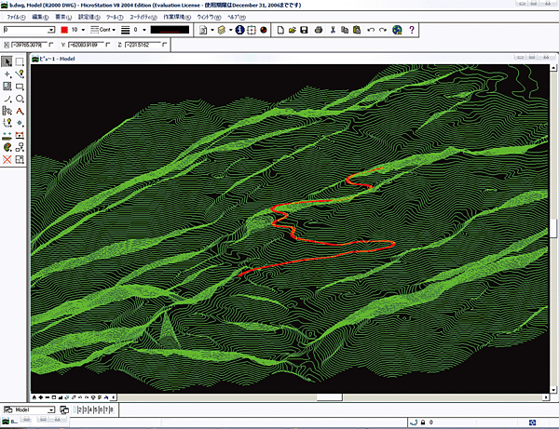Redo using the redo arrow icon

click(383, 30)
